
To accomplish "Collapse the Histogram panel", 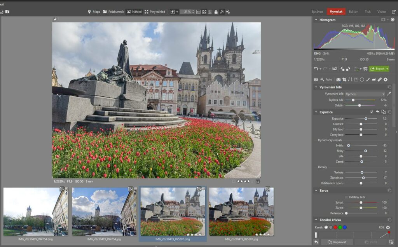I will [x=316, y=20].
